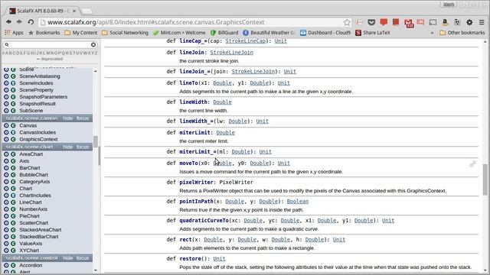Click the Pocket extension icon
490x275 pixels.
371,22
